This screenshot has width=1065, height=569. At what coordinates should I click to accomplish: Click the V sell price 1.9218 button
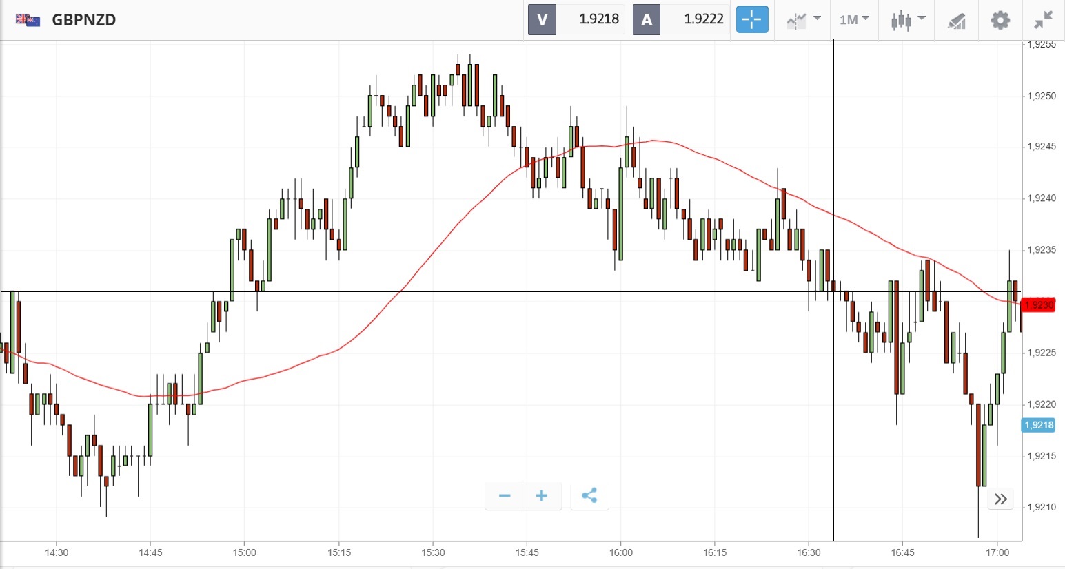coord(576,19)
